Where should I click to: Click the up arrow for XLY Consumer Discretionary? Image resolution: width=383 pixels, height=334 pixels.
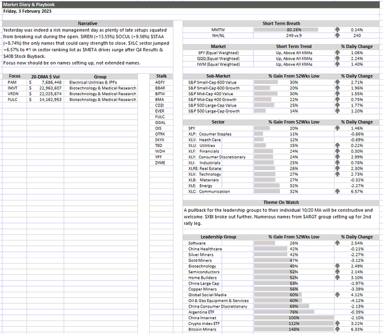[x=337, y=157]
